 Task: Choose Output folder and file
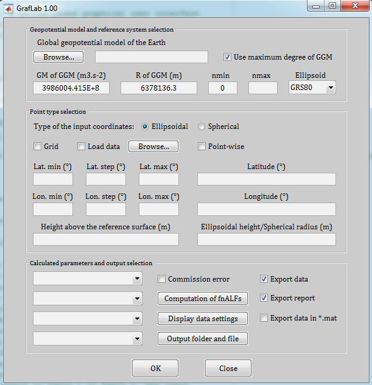tap(203, 339)
